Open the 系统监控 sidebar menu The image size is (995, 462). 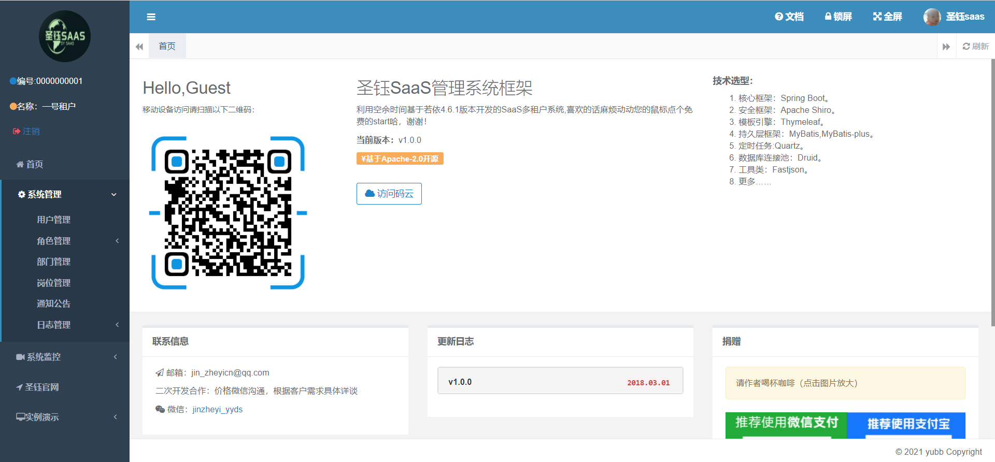point(65,357)
